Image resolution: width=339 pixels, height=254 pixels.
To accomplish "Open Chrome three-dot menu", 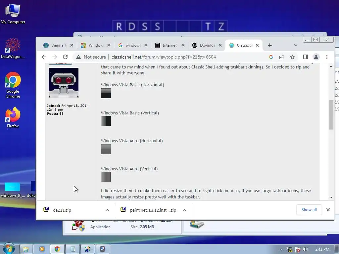I will [327, 57].
